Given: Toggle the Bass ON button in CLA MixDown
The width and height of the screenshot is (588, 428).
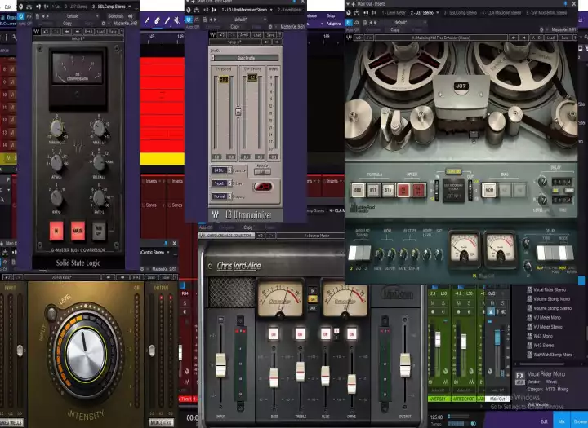Looking at the screenshot, I should point(274,334).
